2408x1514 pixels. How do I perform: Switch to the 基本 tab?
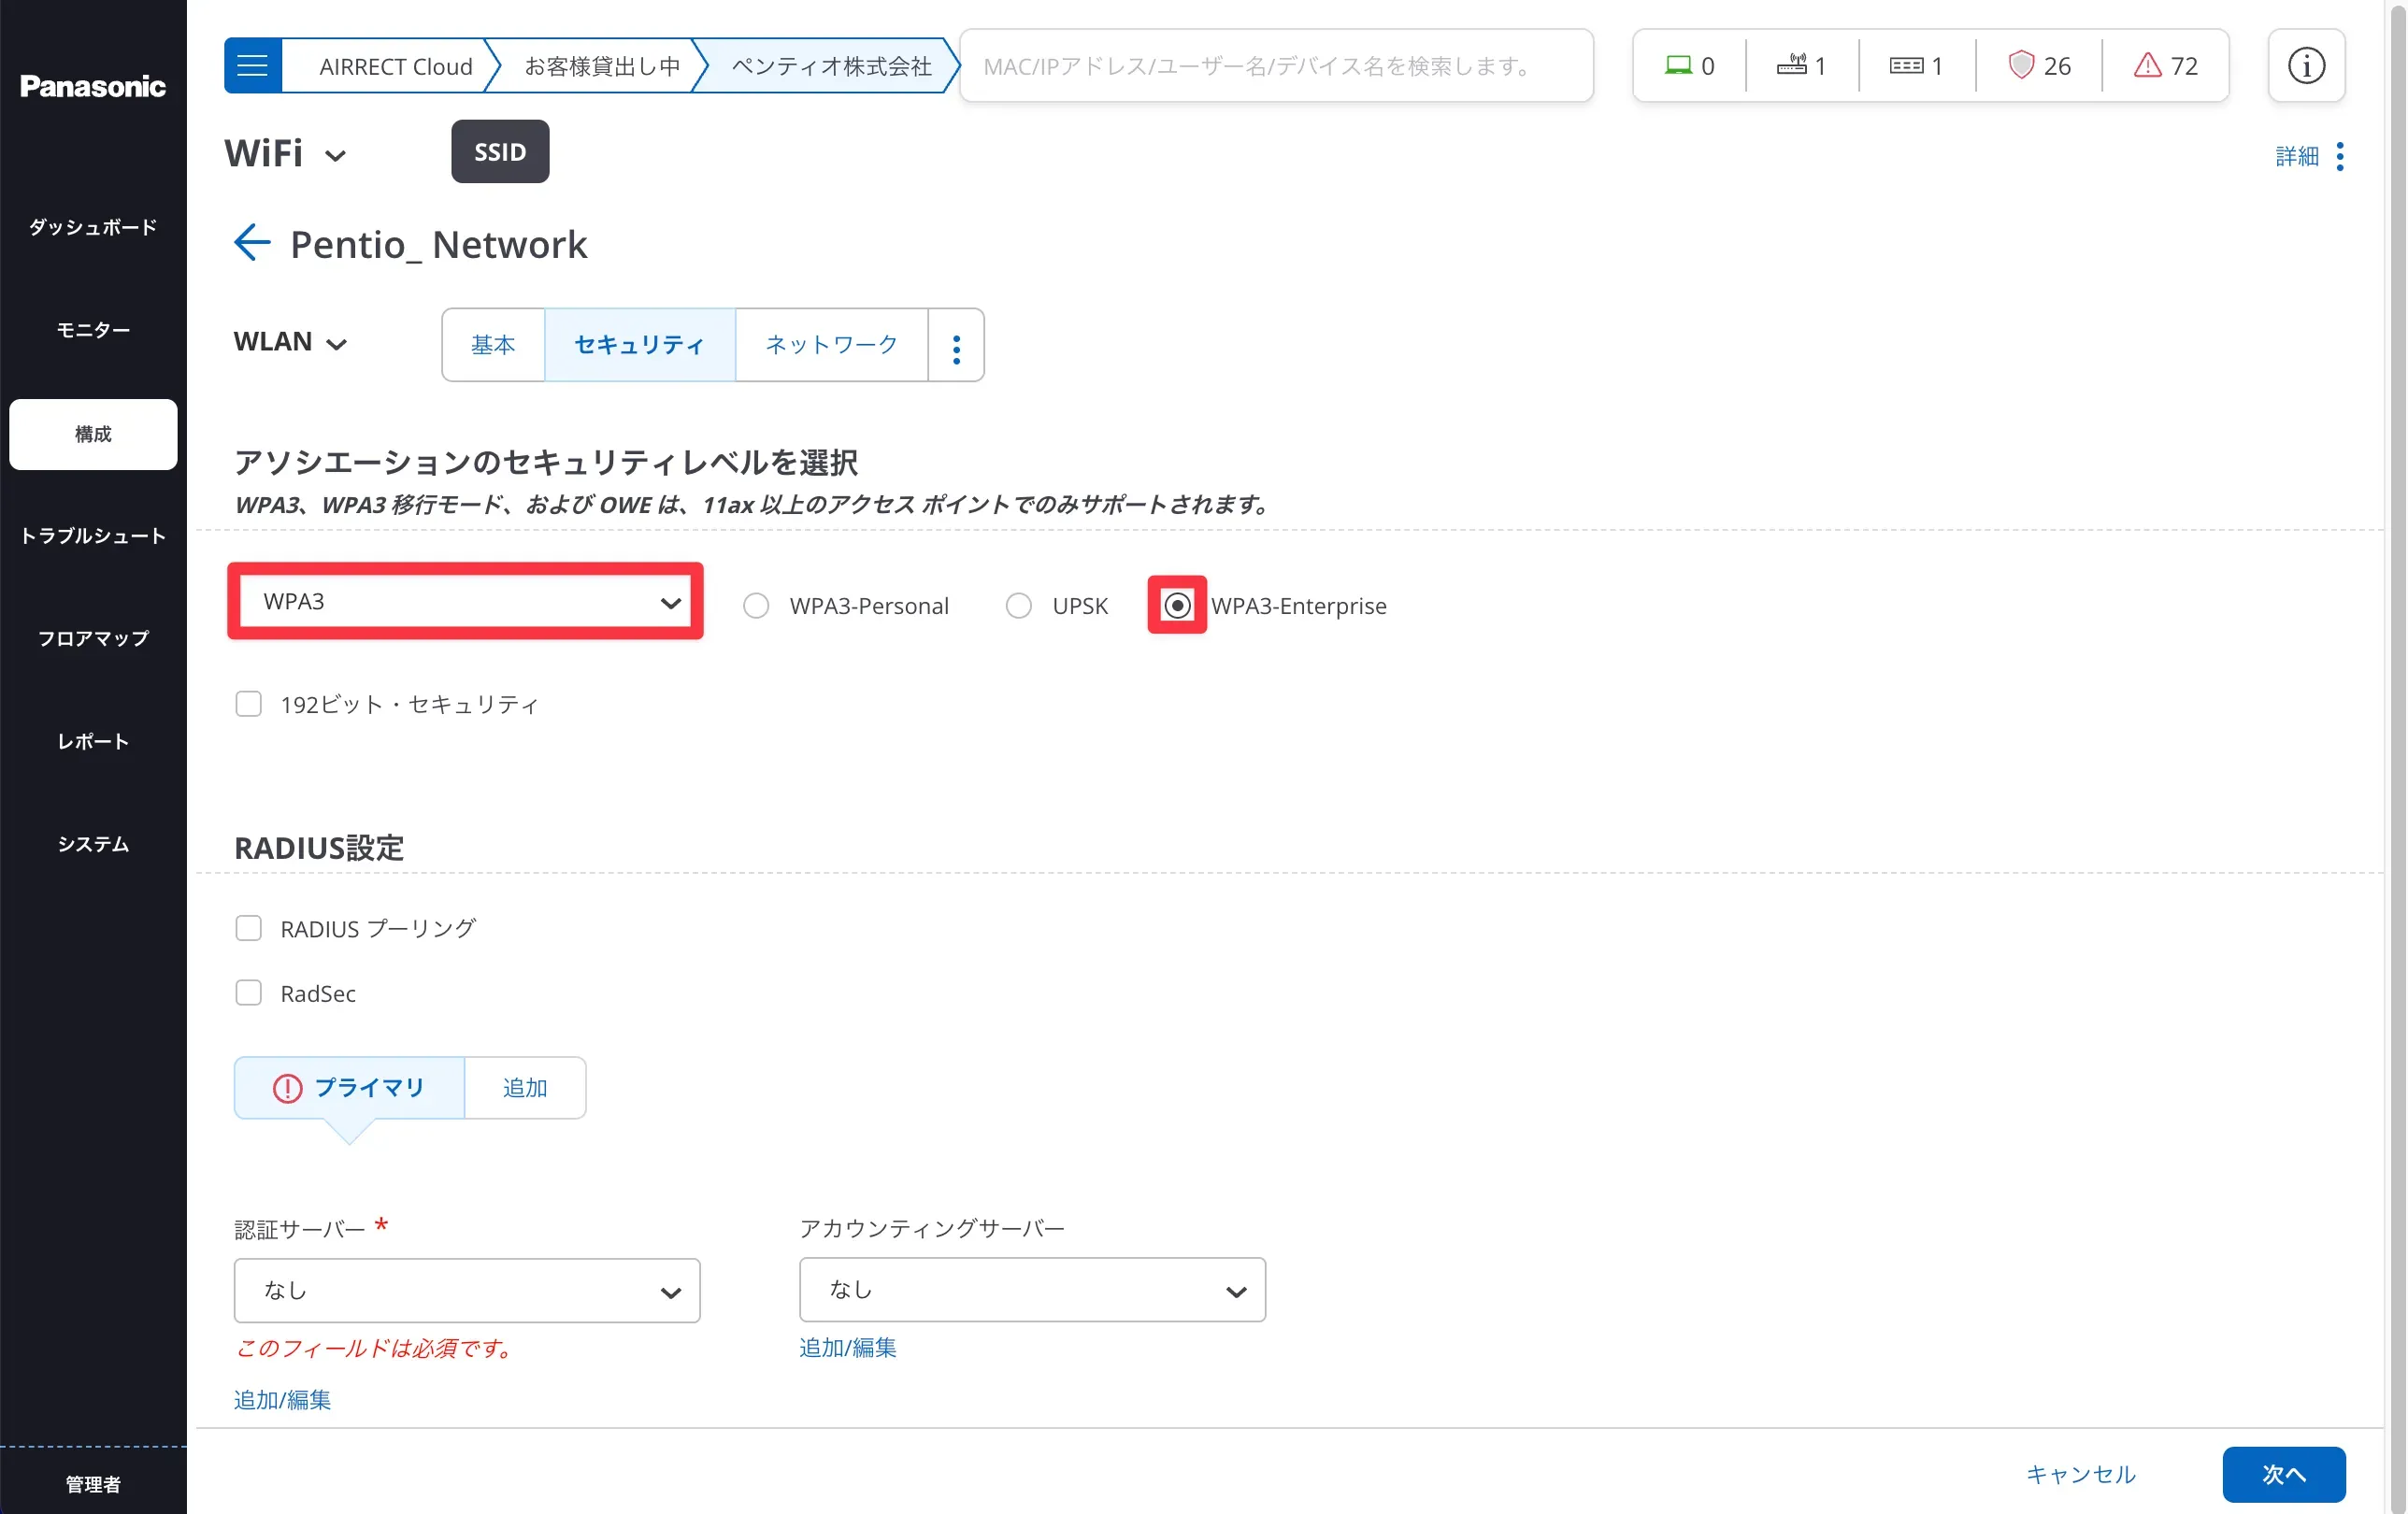[x=493, y=346]
